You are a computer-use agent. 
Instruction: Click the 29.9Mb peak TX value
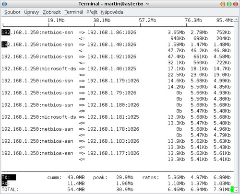pyautogui.click(x=125, y=178)
